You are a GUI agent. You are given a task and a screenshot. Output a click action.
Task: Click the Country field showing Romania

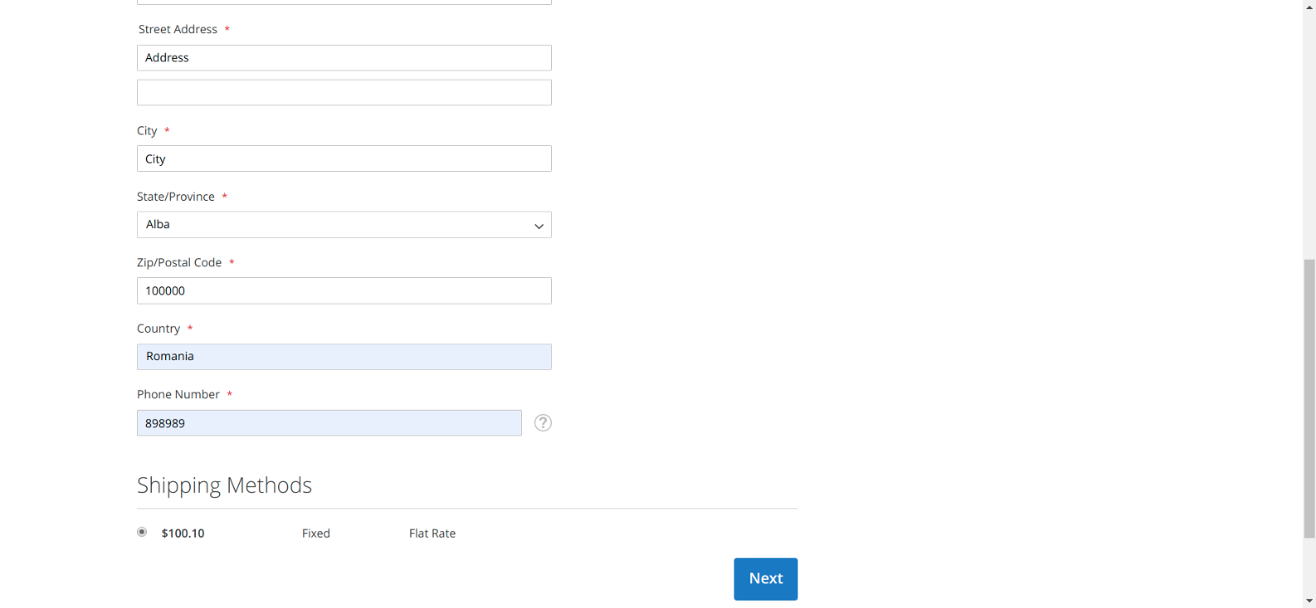tap(344, 357)
